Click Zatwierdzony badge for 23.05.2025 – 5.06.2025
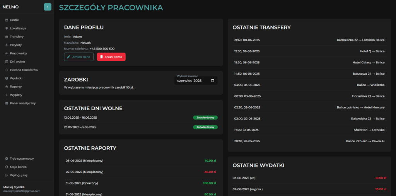Image resolution: width=396 pixels, height=196 pixels. point(205,127)
